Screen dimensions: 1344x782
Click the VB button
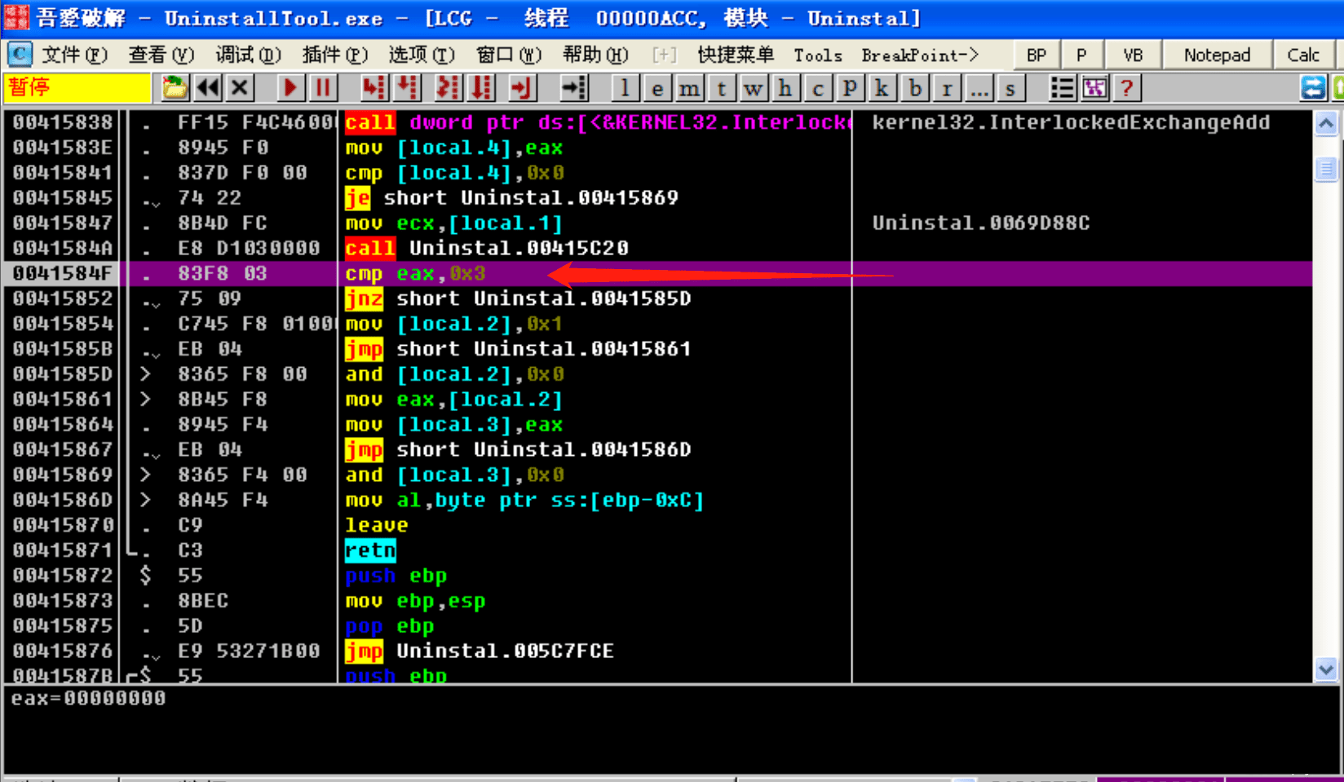pyautogui.click(x=1133, y=55)
